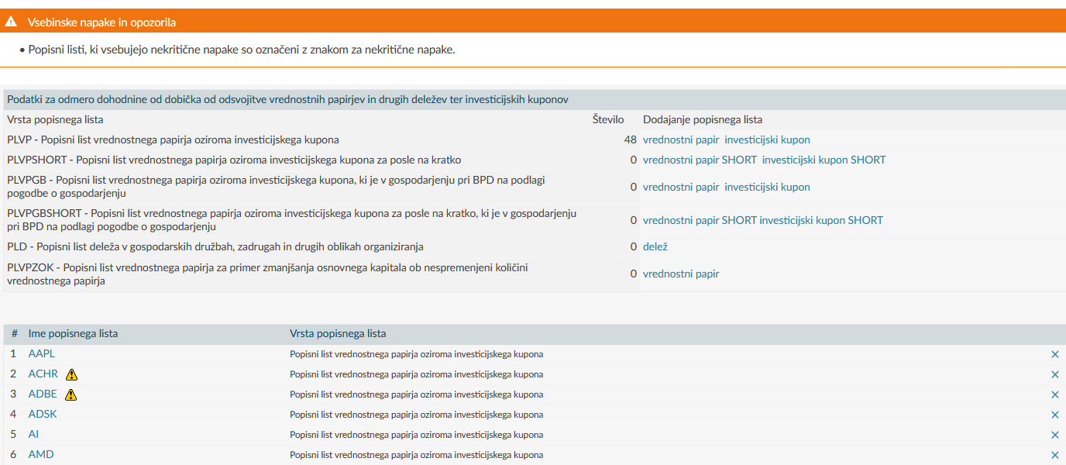Click the 'PLVP - Popisni list' description text
This screenshot has height=465, width=1066.
[173, 139]
